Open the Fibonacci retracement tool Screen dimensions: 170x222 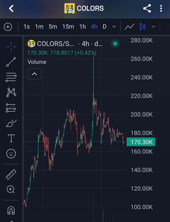tap(11, 77)
